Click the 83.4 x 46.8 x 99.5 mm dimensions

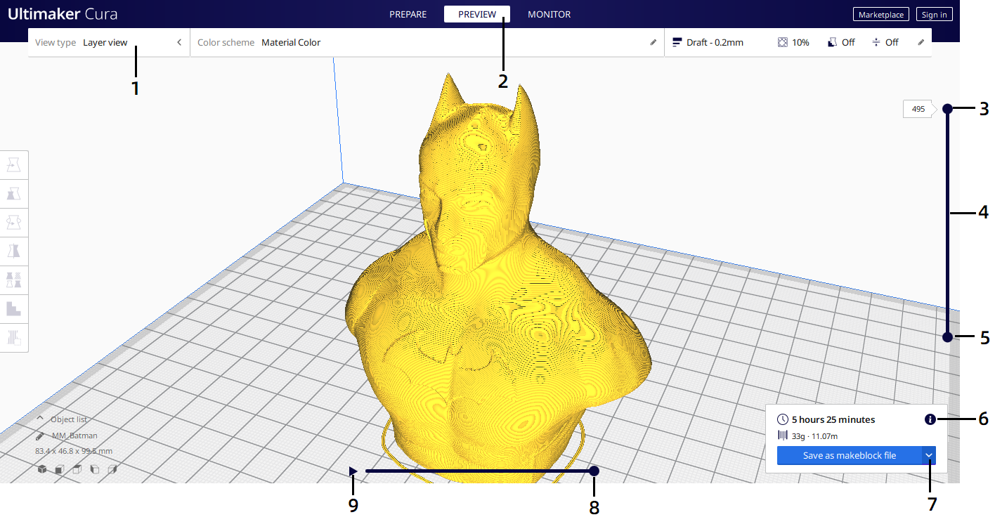coord(74,451)
